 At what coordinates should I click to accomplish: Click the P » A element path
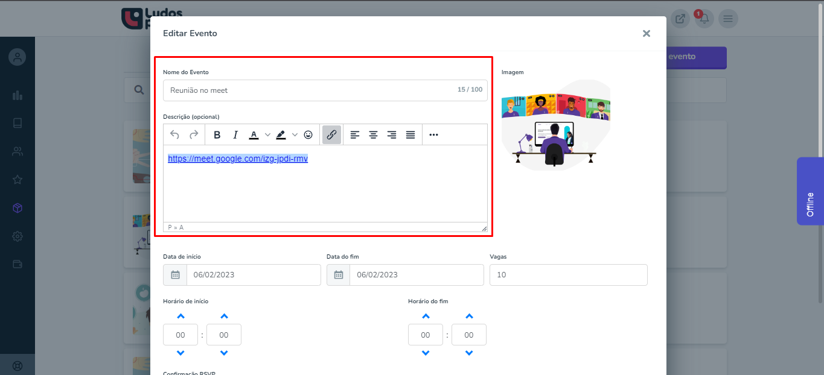176,227
